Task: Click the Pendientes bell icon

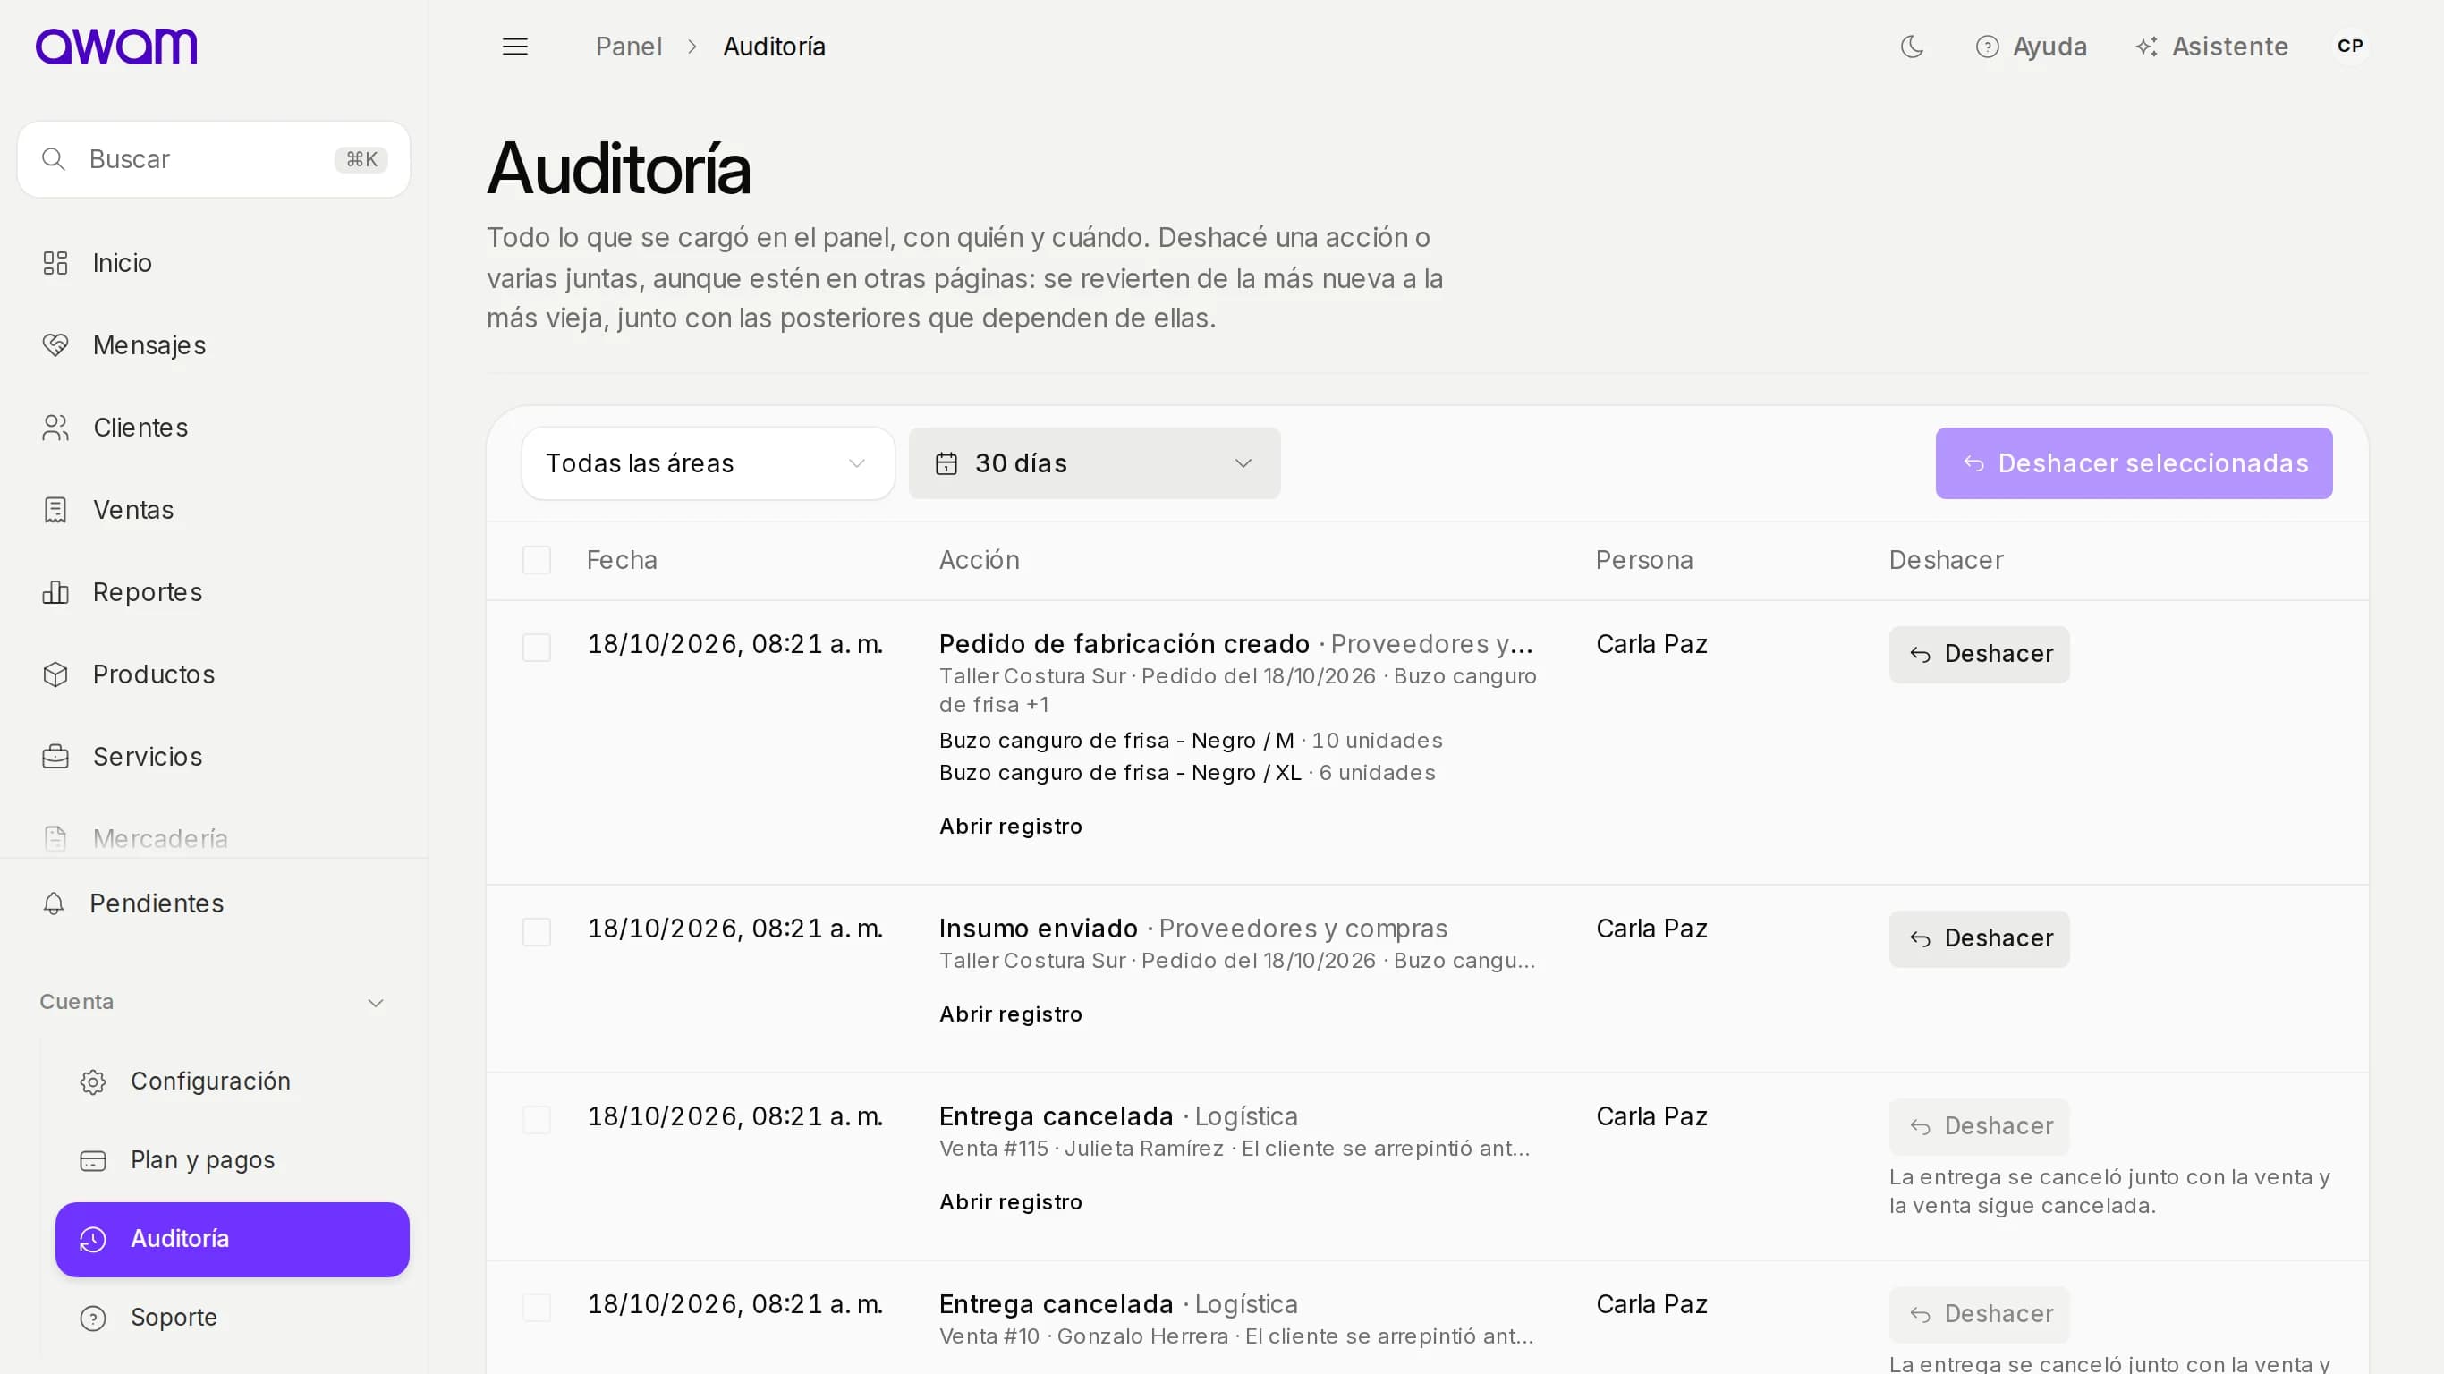Action: (54, 903)
